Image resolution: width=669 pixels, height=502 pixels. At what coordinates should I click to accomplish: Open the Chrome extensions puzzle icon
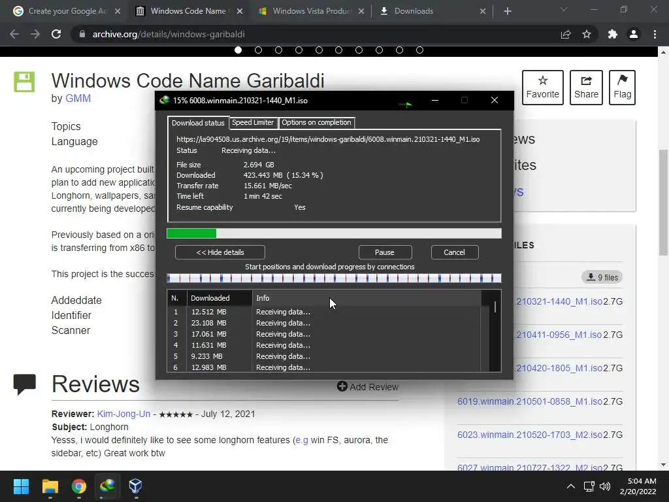(x=613, y=34)
